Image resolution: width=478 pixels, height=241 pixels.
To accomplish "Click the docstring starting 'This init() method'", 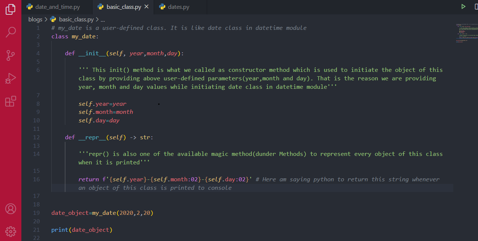I will [x=261, y=78].
